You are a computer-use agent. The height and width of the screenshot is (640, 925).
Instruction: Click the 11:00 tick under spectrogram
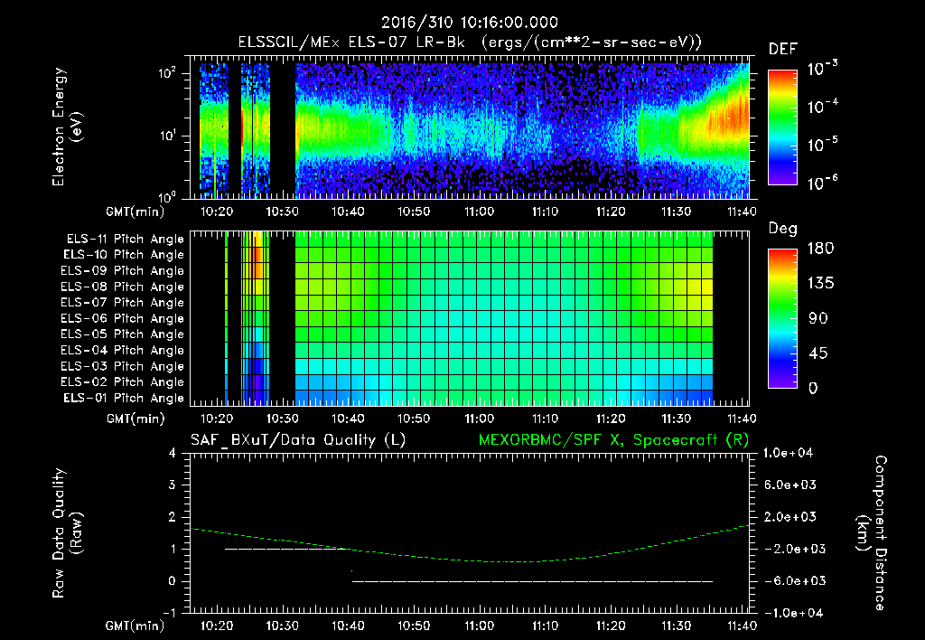coord(479,212)
